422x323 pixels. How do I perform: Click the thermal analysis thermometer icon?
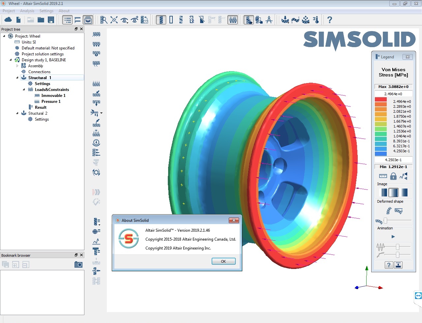click(x=316, y=20)
